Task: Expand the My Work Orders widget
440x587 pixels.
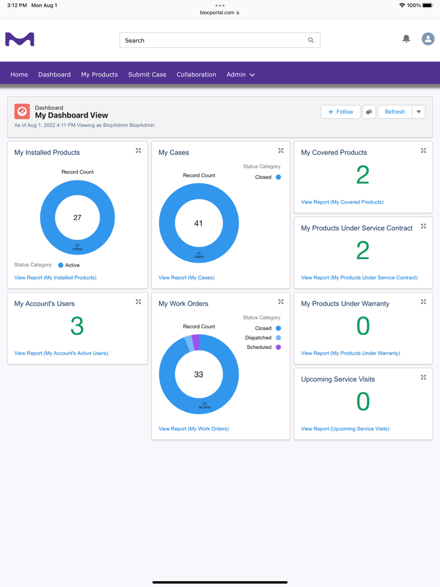Action: [281, 302]
